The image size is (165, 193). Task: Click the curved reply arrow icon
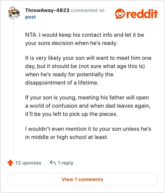(x=53, y=162)
